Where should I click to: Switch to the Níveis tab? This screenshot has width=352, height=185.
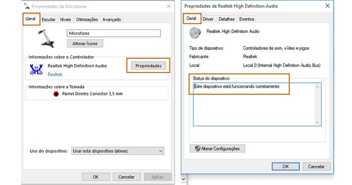tap(65, 19)
